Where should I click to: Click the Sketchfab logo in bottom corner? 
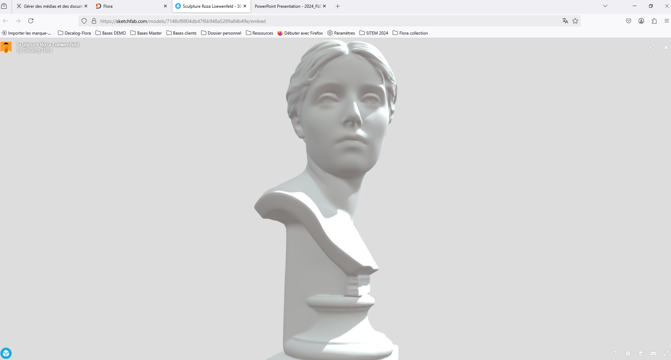point(6,353)
